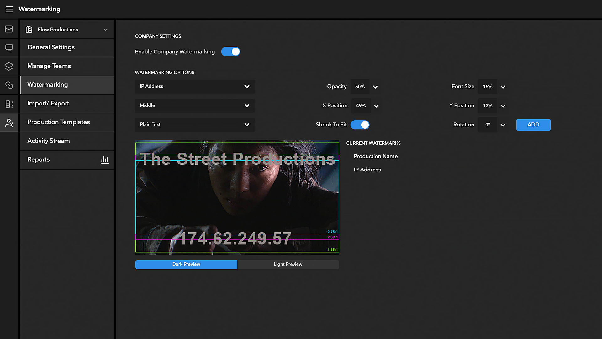Image resolution: width=602 pixels, height=339 pixels.
Task: Open the hamburger menu icon
Action: coord(9,9)
